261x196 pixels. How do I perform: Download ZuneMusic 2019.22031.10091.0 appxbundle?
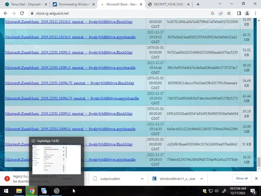coord(70,68)
